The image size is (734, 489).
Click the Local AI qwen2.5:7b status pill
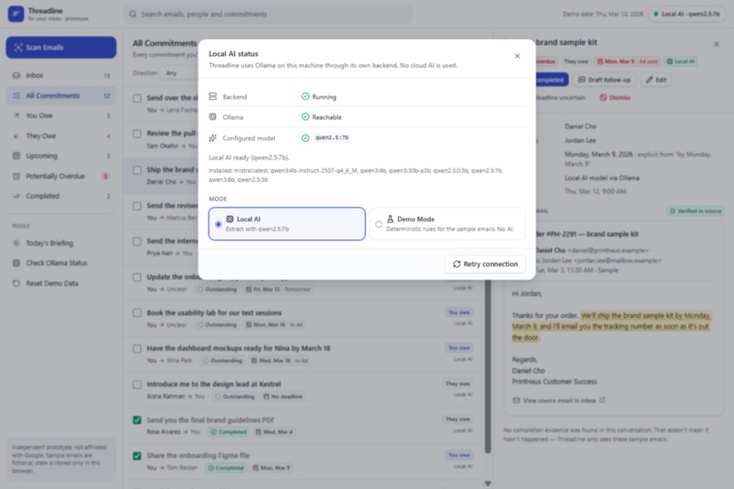(687, 14)
